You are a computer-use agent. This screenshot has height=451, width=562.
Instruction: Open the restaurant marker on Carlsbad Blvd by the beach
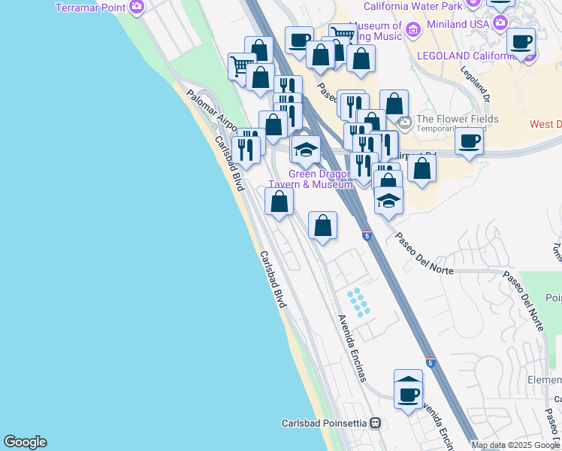click(246, 152)
